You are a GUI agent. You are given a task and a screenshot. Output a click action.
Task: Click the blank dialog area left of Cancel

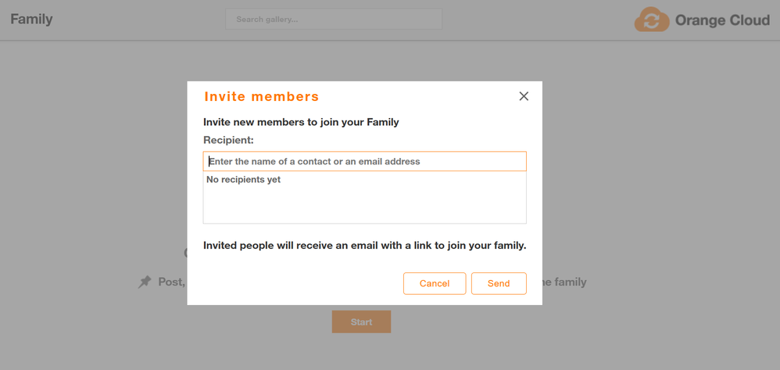(x=297, y=283)
